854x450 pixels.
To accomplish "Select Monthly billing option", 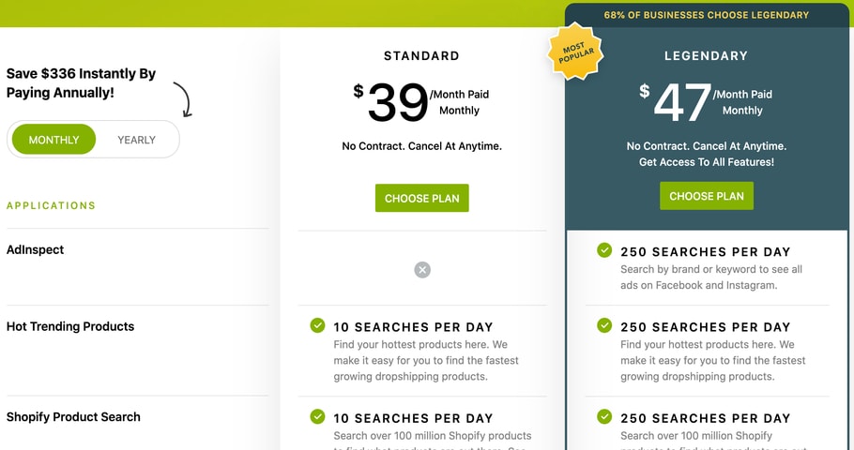I will coord(54,140).
